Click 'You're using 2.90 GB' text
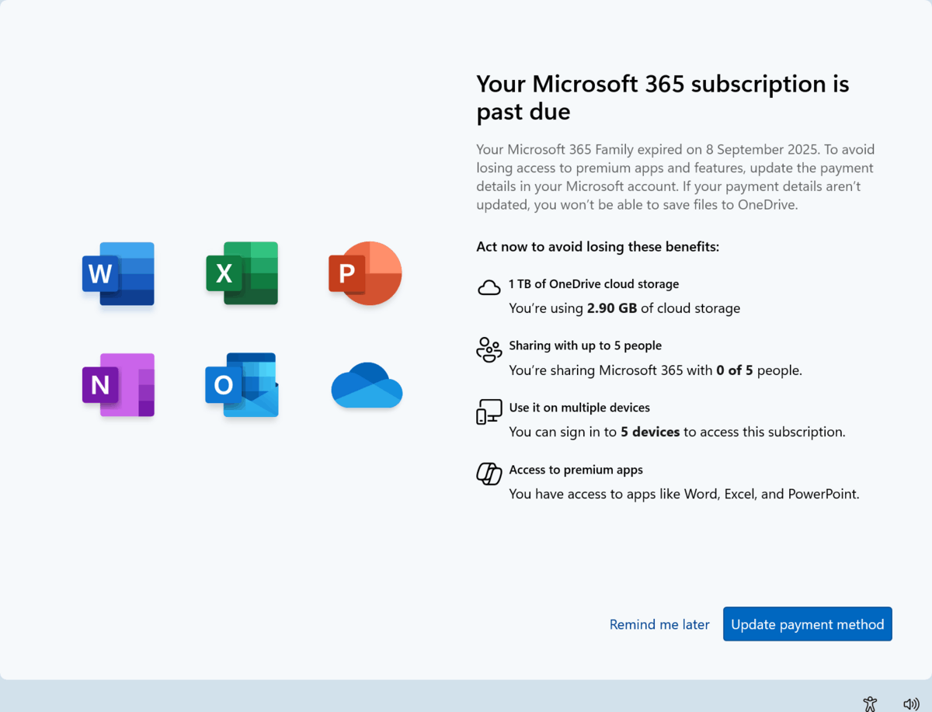 pos(624,308)
